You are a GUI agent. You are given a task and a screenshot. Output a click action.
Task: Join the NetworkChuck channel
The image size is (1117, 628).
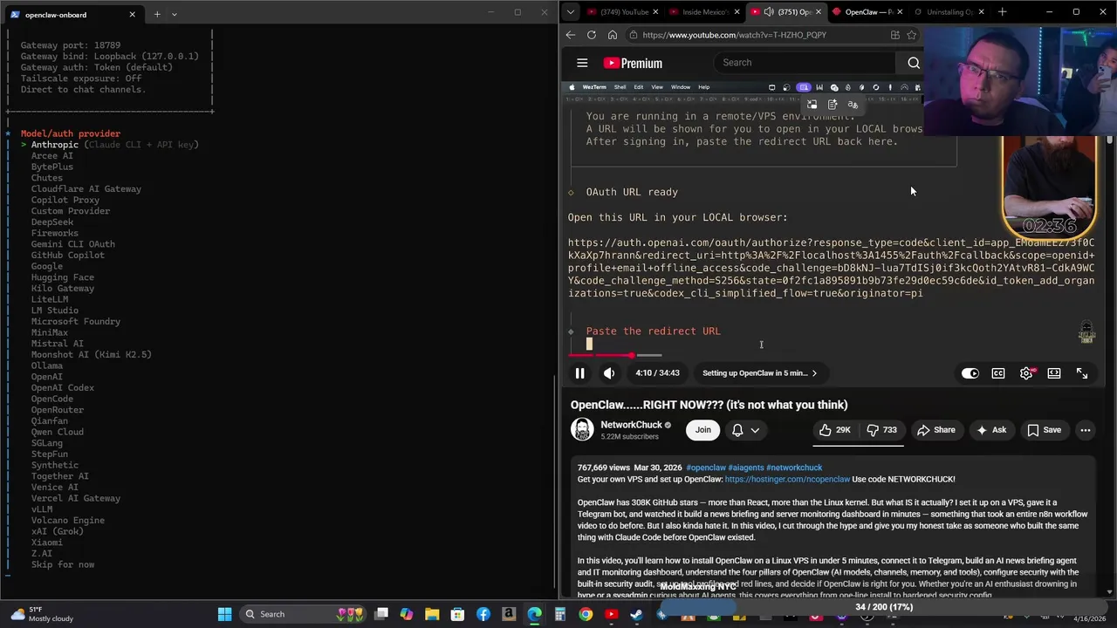click(x=702, y=430)
